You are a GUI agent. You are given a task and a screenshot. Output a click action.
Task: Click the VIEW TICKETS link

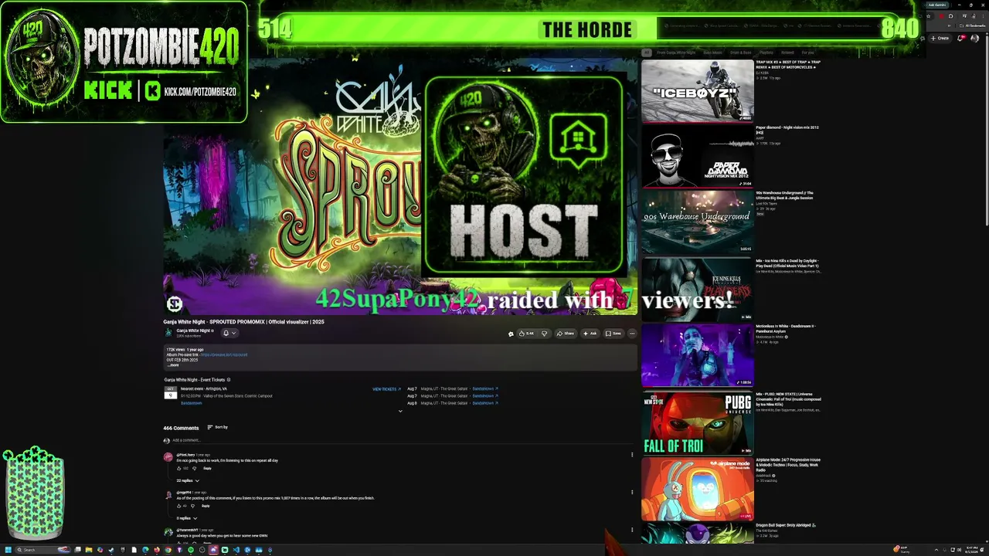pyautogui.click(x=386, y=389)
